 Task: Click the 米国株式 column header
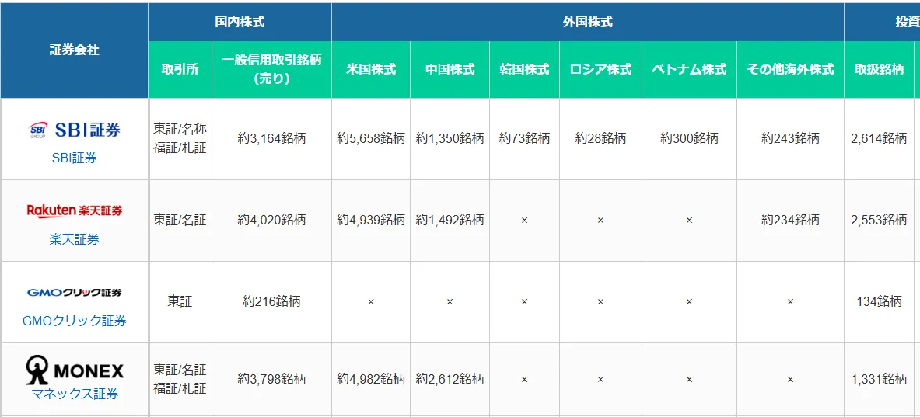pos(371,69)
